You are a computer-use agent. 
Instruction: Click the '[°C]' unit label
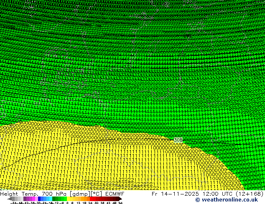[x=97, y=194]
